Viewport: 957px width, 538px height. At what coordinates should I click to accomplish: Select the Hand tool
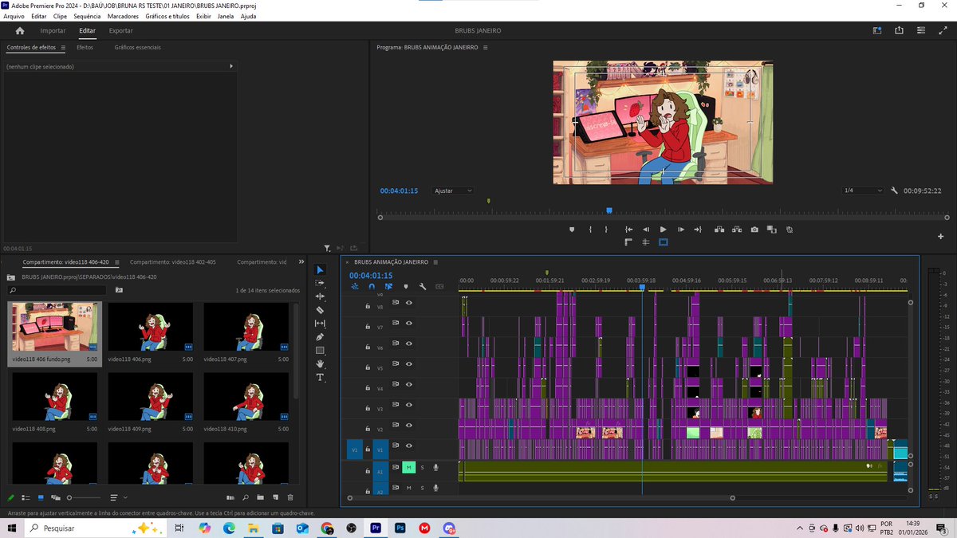pos(321,363)
